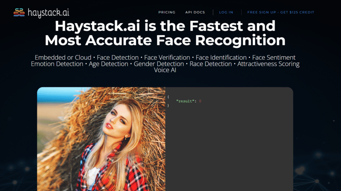Screen dimensions: 341x191
Task: Click the haystack.ai wordmark text
Action: [x=48, y=13]
